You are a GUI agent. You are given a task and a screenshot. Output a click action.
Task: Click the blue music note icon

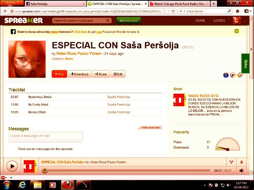pos(226,75)
